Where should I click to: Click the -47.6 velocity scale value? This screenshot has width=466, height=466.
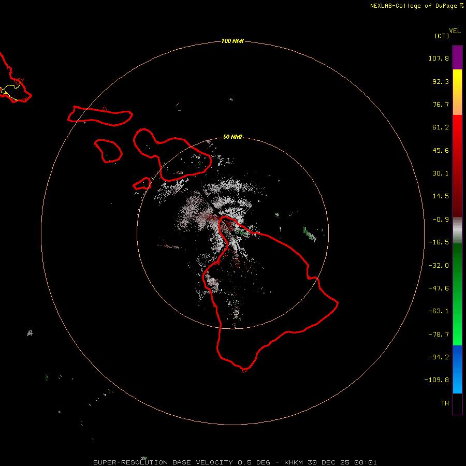(439, 288)
